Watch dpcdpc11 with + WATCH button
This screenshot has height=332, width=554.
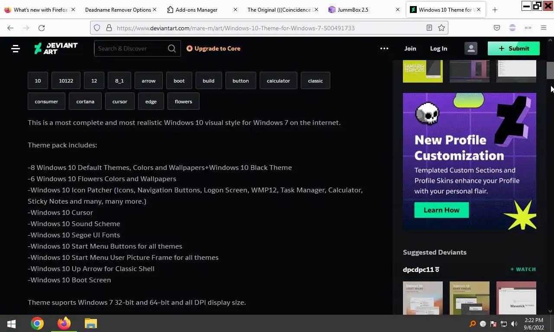[x=523, y=269]
